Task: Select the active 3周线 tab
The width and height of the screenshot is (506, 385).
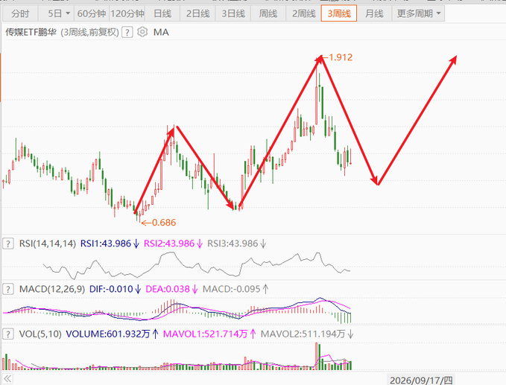Action: pyautogui.click(x=339, y=13)
